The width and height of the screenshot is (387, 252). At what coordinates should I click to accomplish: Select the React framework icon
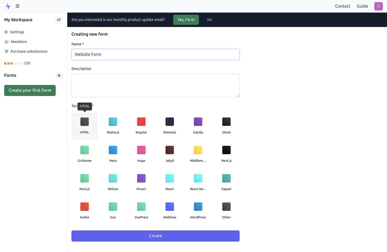pos(169,178)
